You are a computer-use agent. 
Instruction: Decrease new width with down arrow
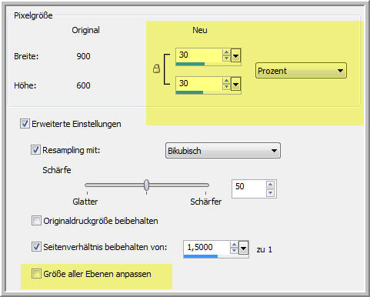(x=226, y=58)
